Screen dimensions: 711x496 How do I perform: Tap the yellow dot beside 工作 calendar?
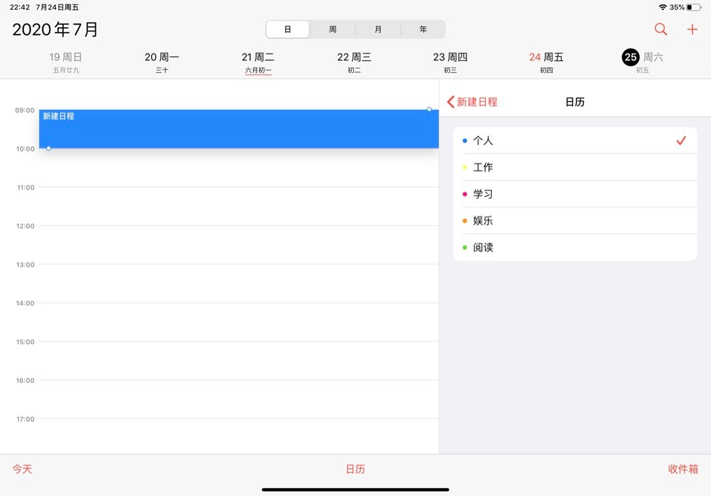coord(465,167)
